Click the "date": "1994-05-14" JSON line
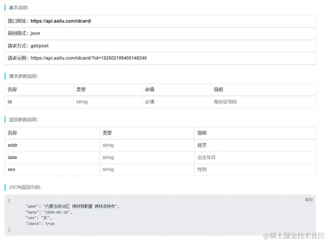Image resolution: width=327 pixels, height=242 pixels. [48, 212]
